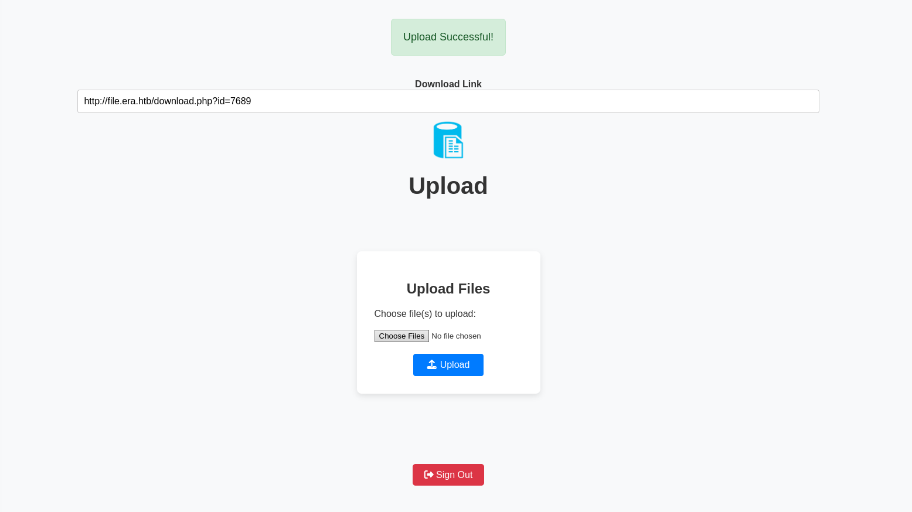912x512 pixels.
Task: Click the blue database document logo icon
Action: (x=448, y=140)
